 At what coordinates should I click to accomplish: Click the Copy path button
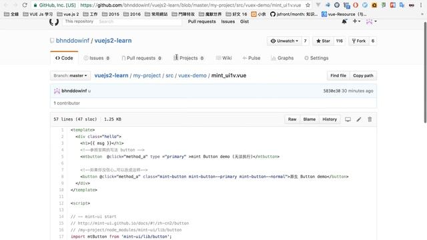click(x=363, y=75)
